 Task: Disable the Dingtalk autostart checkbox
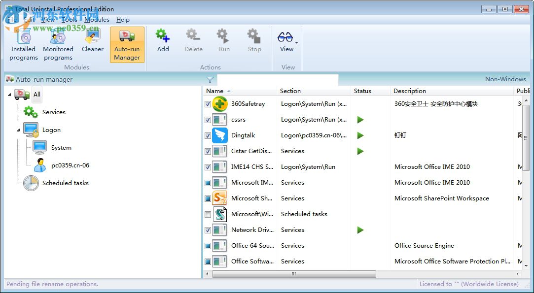[208, 135]
